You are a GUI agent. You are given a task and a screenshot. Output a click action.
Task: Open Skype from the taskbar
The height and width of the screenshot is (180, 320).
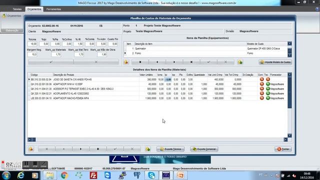tap(151, 175)
